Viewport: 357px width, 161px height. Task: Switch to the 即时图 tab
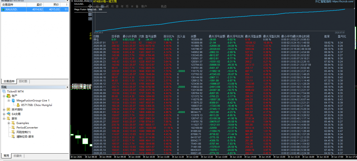(x=23, y=81)
